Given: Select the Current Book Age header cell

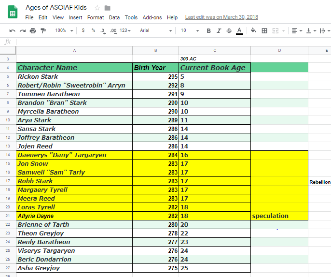Looking at the screenshot, I should [215, 68].
